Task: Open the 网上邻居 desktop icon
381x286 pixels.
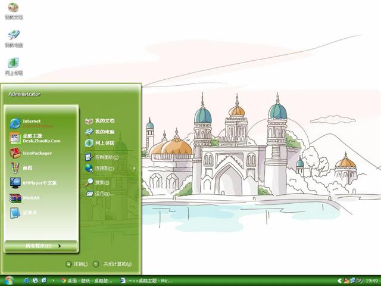Action: pos(14,66)
